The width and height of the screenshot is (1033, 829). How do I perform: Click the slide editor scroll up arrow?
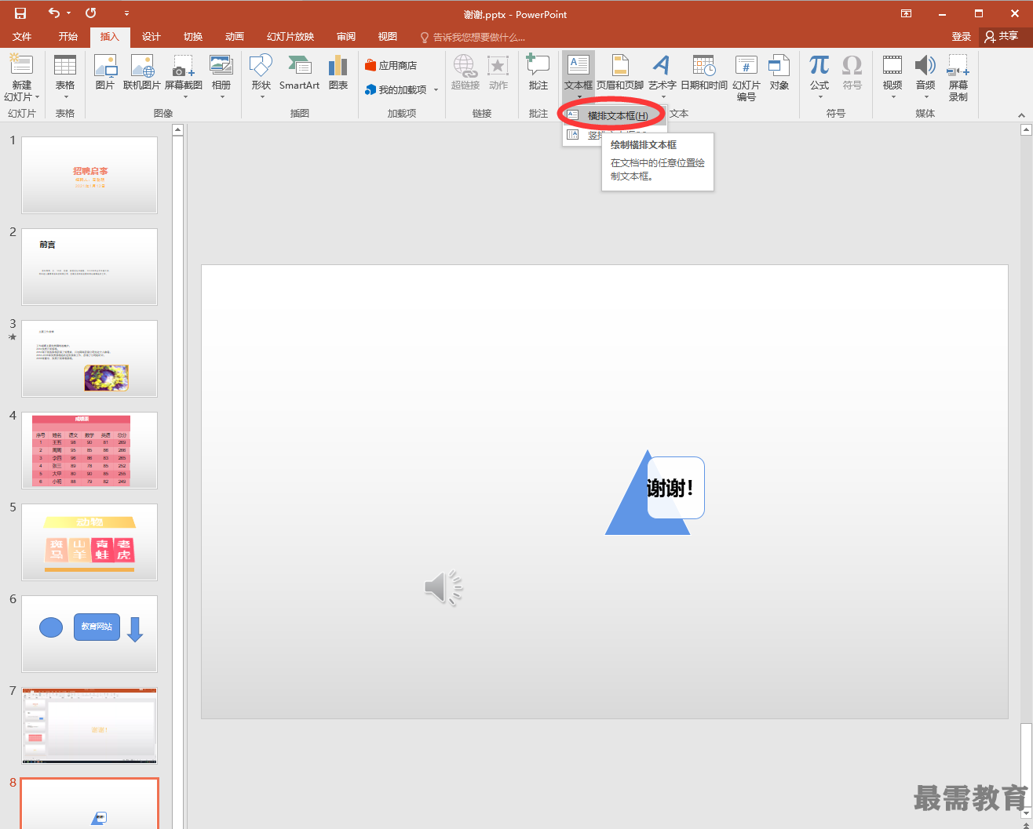(x=1026, y=130)
